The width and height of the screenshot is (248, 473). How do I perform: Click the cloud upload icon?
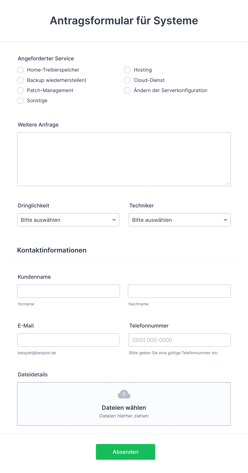point(124,394)
